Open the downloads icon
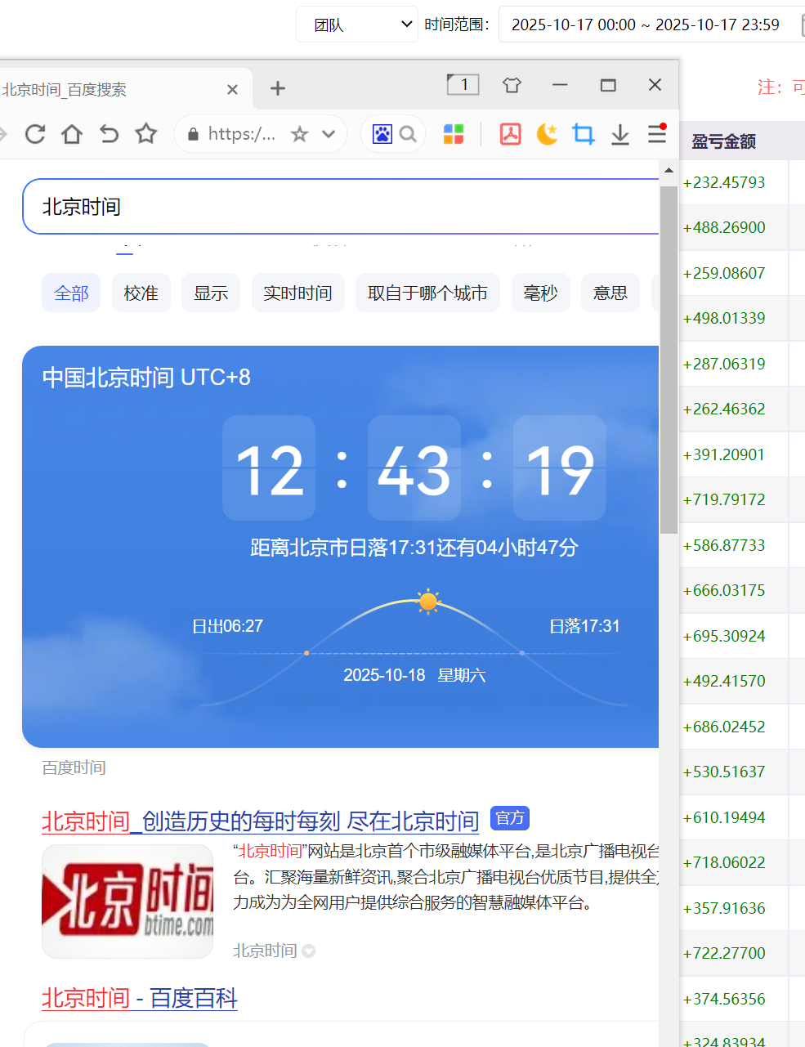This screenshot has height=1047, width=805. (620, 134)
